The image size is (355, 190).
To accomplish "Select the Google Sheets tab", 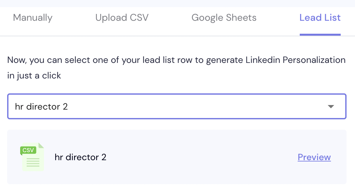I will click(224, 18).
